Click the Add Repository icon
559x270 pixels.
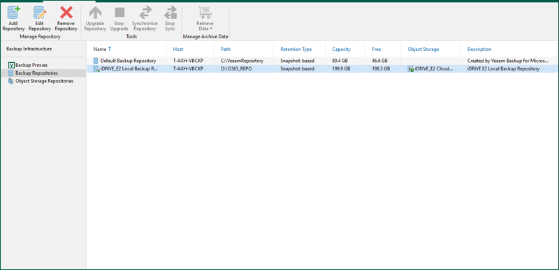point(13,13)
